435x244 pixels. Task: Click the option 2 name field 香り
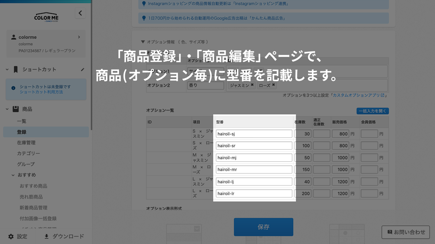coord(206,85)
